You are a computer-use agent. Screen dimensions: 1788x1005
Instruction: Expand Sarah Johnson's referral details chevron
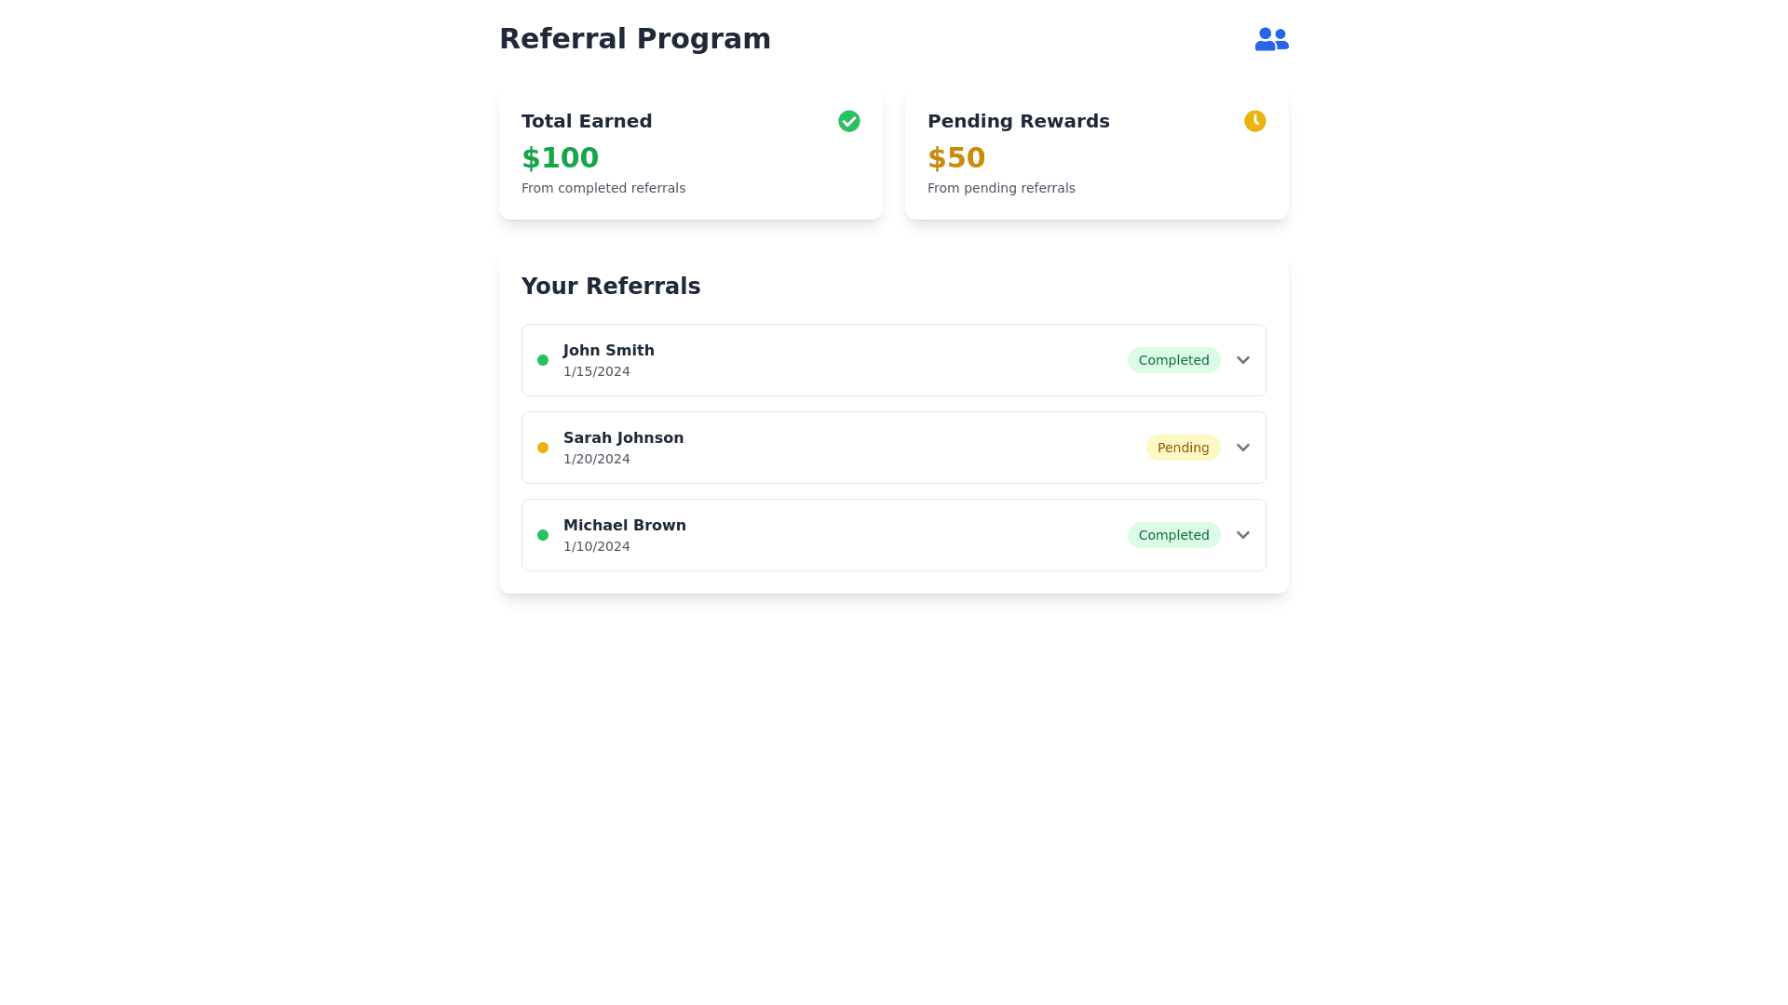pos(1242,448)
